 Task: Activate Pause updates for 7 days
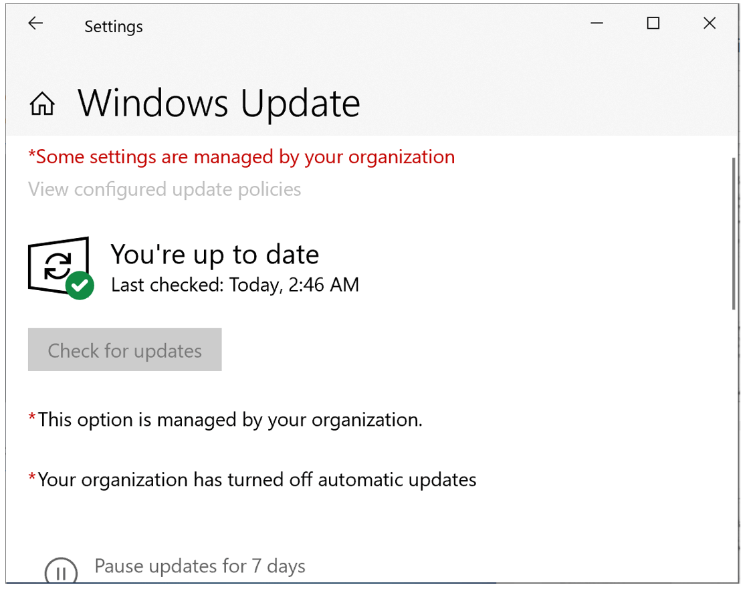[199, 566]
